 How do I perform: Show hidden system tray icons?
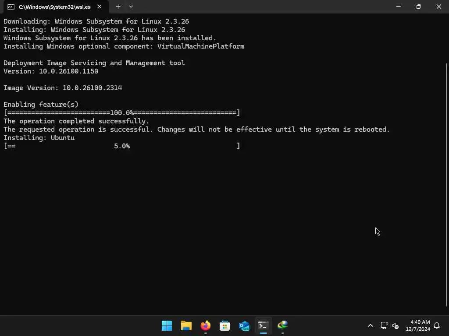[370, 325]
